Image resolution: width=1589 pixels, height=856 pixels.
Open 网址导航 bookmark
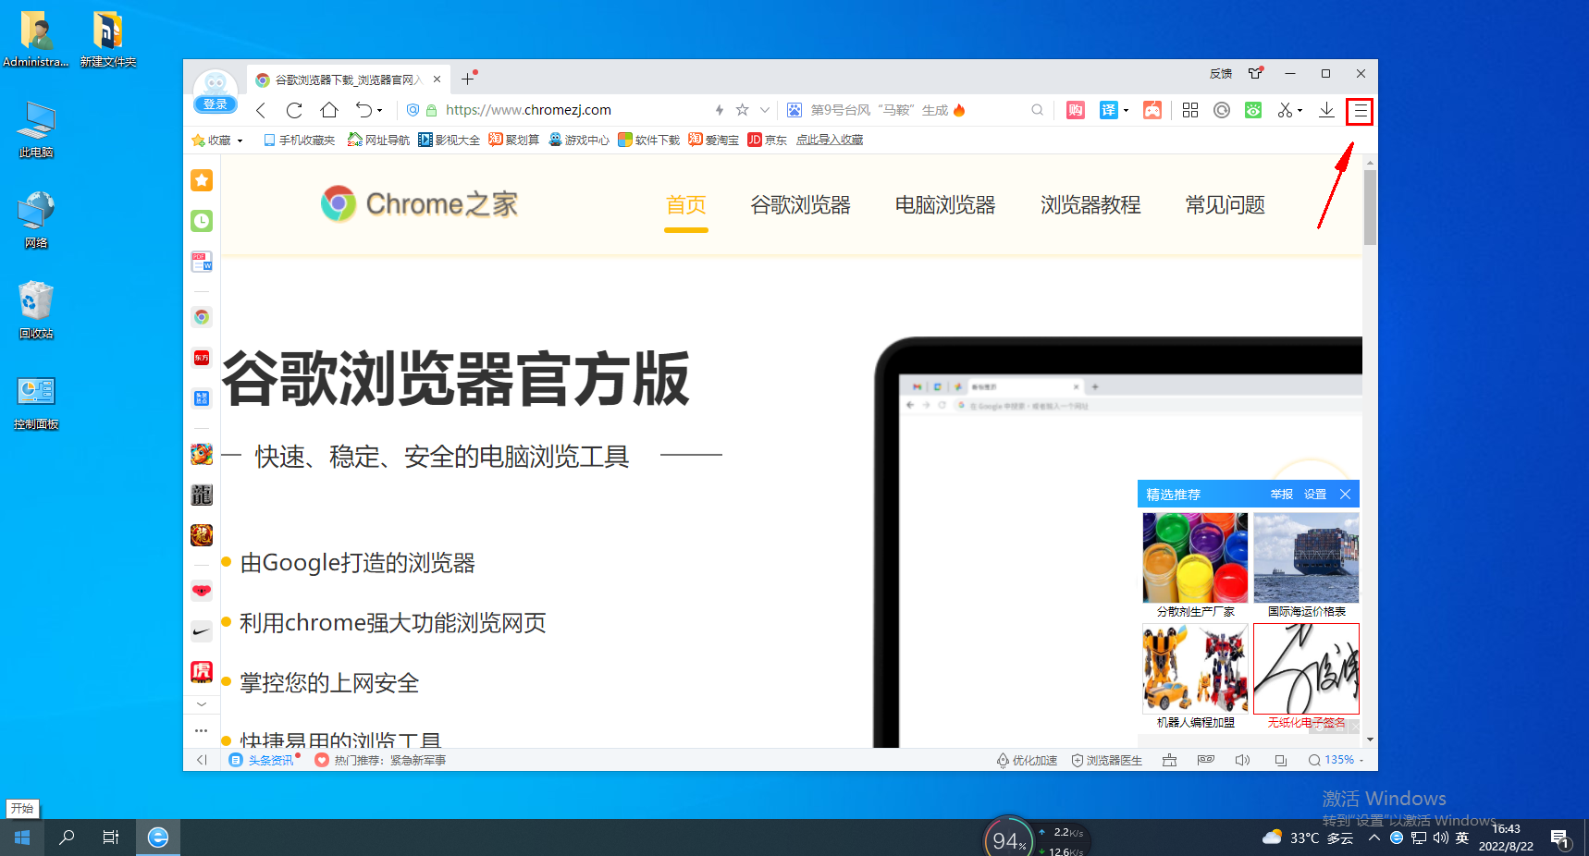click(378, 141)
